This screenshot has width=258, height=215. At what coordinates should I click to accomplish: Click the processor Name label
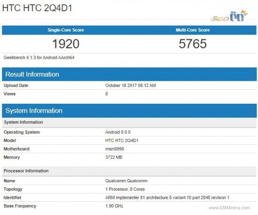(x=9, y=181)
